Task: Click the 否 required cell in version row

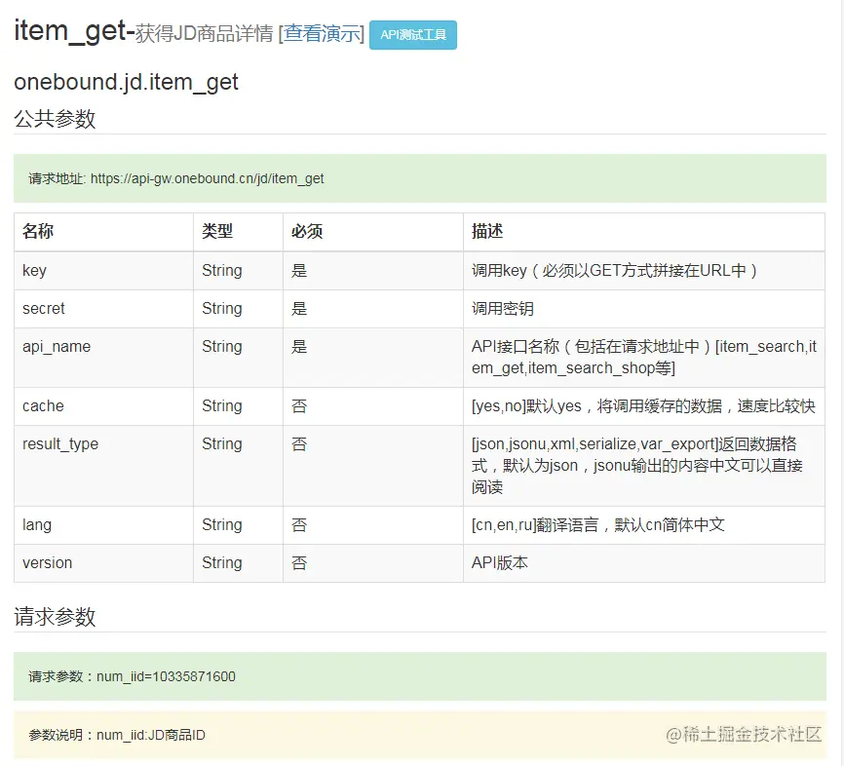Action: (x=373, y=563)
